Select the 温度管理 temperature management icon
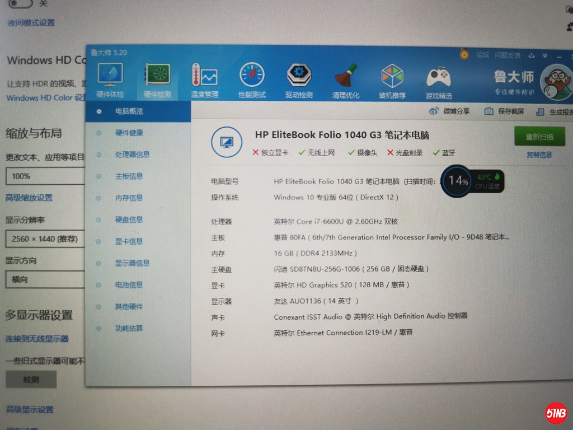The height and width of the screenshot is (430, 573). pos(204,75)
